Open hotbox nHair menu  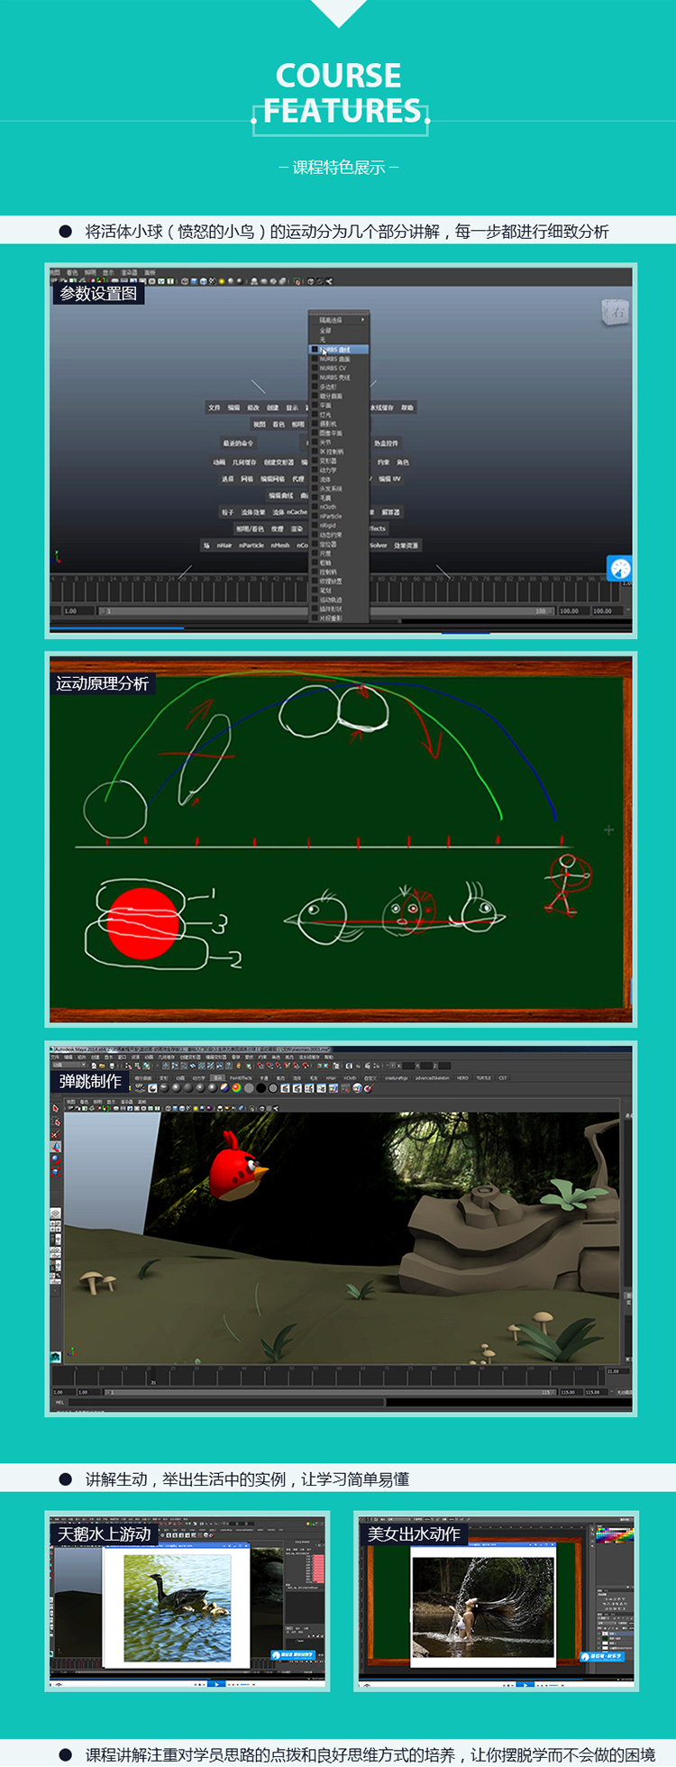click(224, 545)
